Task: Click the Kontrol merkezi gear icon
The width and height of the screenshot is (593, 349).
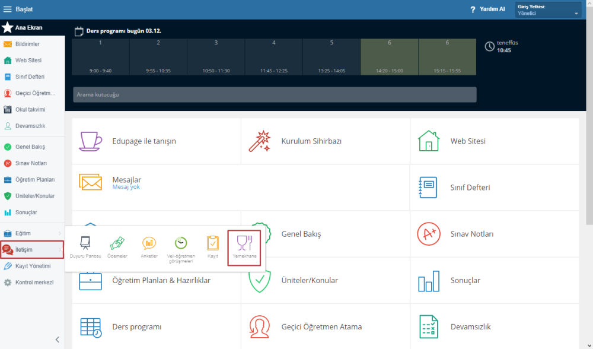Action: [8, 283]
